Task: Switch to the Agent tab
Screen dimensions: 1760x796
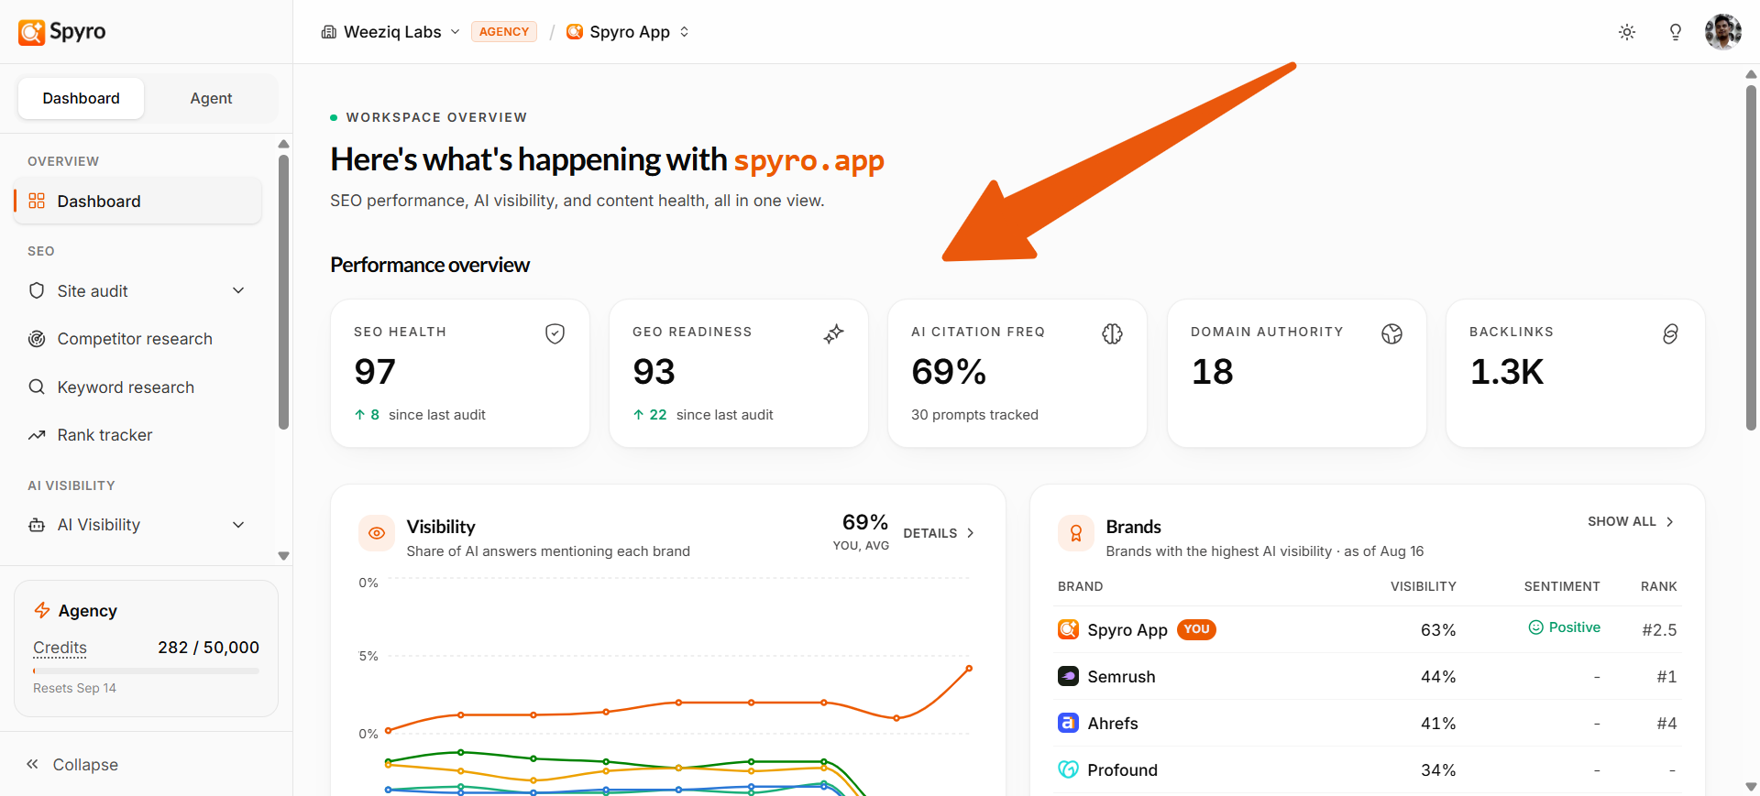Action: click(211, 98)
